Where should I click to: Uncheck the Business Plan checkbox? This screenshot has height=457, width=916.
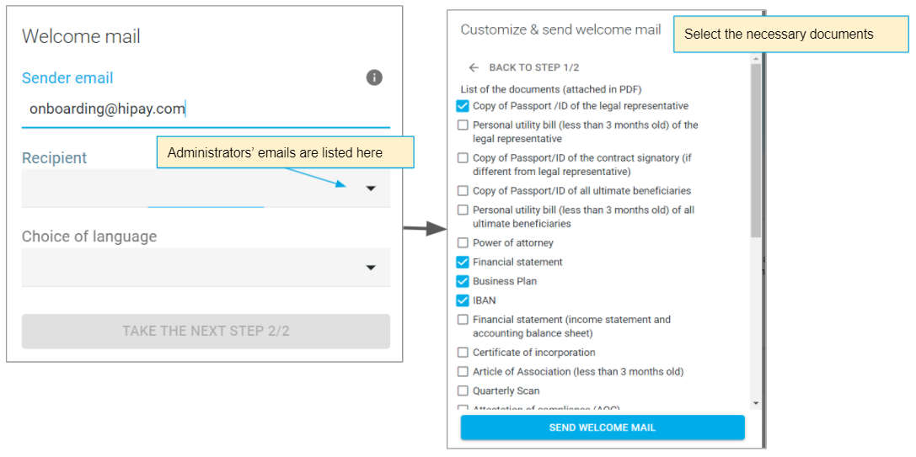point(463,281)
